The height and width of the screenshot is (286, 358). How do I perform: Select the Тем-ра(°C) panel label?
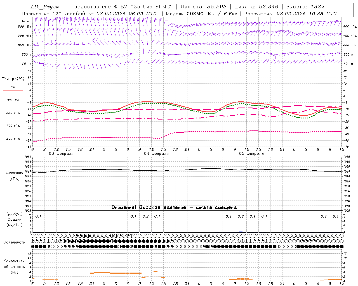tap(13, 79)
